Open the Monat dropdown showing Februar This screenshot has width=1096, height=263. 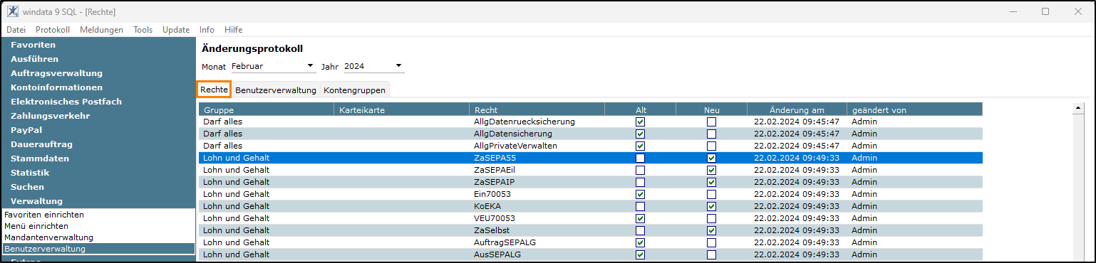click(273, 66)
